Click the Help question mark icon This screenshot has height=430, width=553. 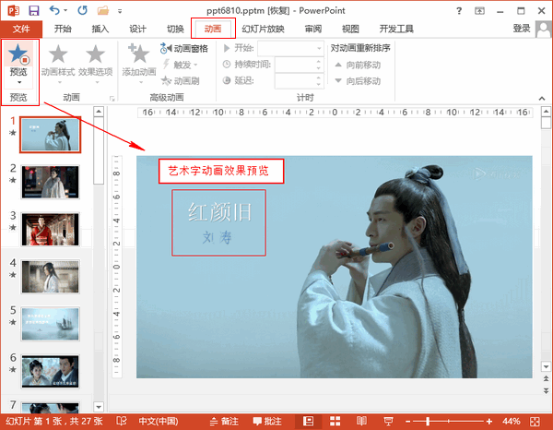tap(459, 11)
